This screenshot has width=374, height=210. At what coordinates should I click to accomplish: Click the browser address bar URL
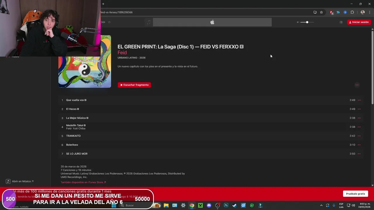coord(117,12)
